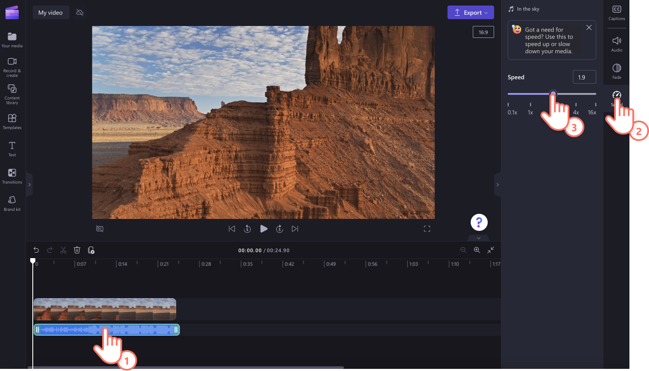649x371 pixels.
Task: Duplicate the selected clip
Action: (x=91, y=250)
